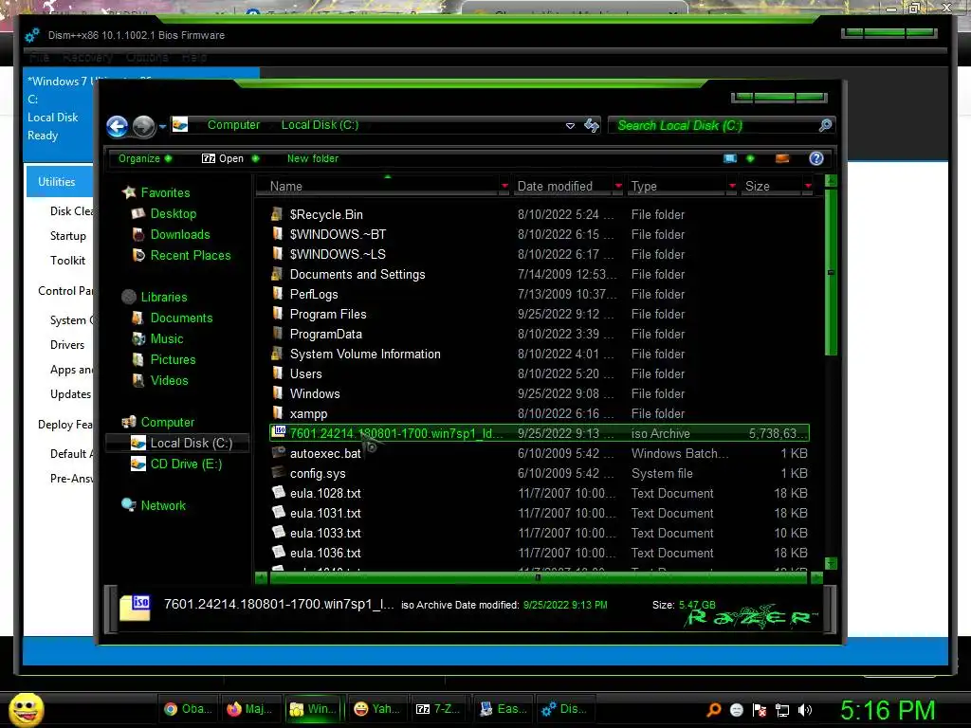Click the System Volume Information name

(365, 355)
